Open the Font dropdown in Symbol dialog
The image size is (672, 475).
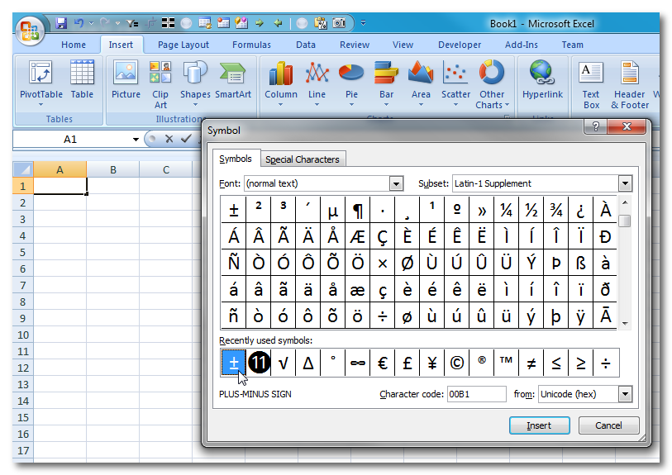point(396,183)
